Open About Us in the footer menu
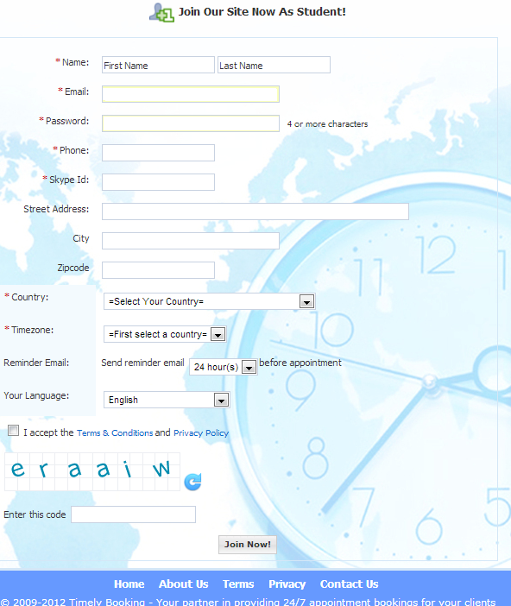The height and width of the screenshot is (606, 511). [183, 584]
